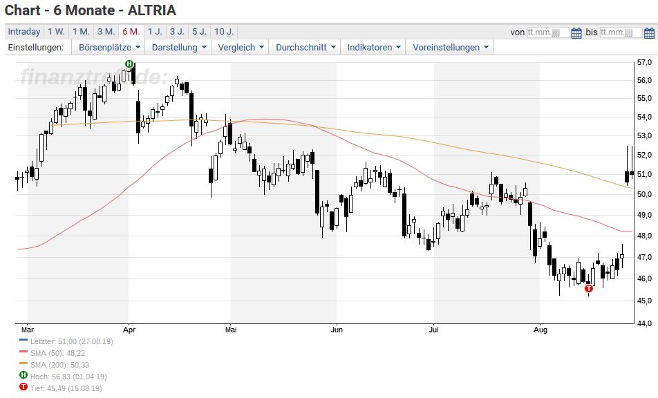
Task: Open the Börsenplätze dropdown
Action: click(x=109, y=48)
